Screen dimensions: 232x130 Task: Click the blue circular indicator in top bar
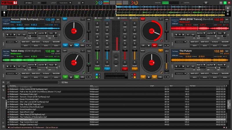coord(100,3)
